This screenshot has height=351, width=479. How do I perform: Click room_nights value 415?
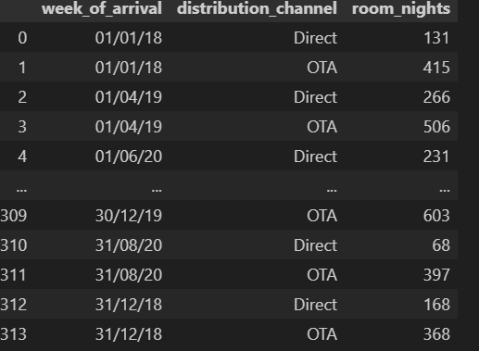[436, 68]
